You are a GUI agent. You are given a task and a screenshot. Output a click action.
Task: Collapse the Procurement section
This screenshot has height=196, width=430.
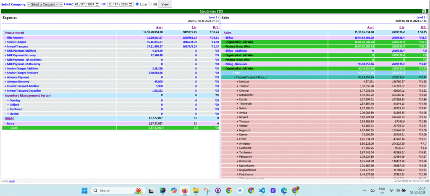13,32
